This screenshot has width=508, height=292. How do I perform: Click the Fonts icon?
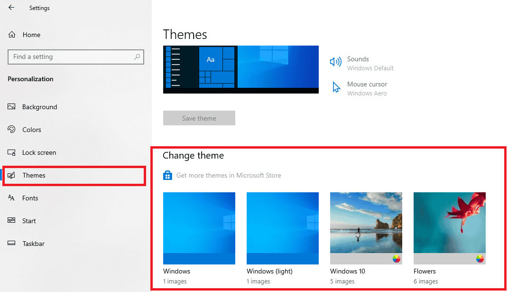coord(11,198)
